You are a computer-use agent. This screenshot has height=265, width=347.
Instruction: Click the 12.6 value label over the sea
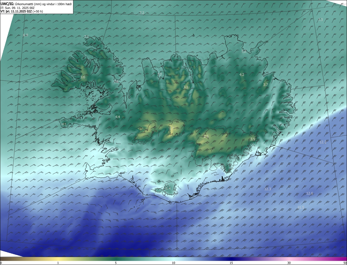[x=310, y=193]
